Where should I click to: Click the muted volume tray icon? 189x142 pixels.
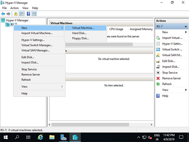click(x=150, y=137)
